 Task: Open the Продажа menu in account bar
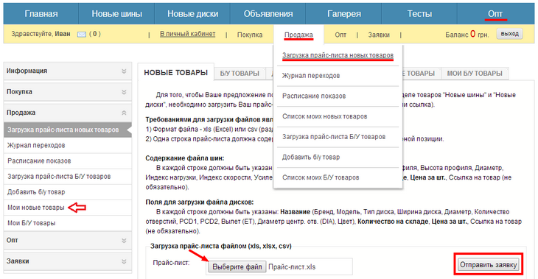[x=298, y=35]
